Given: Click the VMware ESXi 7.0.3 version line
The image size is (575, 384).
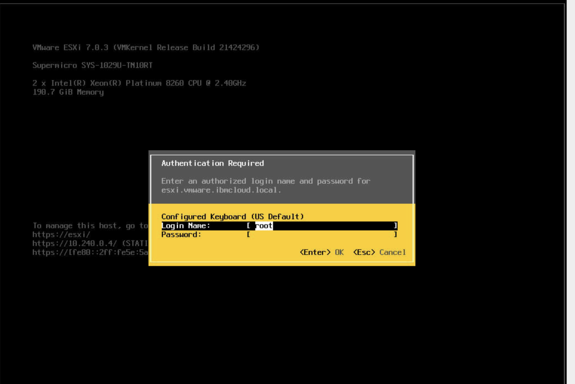Looking at the screenshot, I should pos(146,48).
